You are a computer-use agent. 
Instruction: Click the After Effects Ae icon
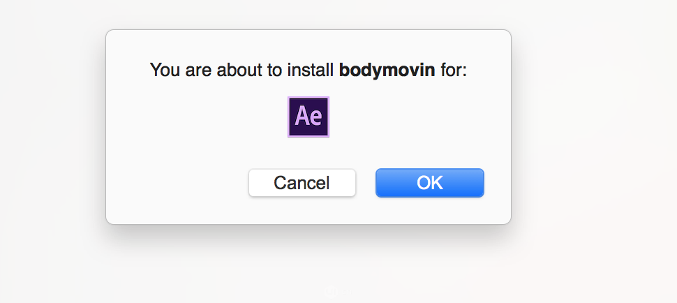[x=308, y=117]
